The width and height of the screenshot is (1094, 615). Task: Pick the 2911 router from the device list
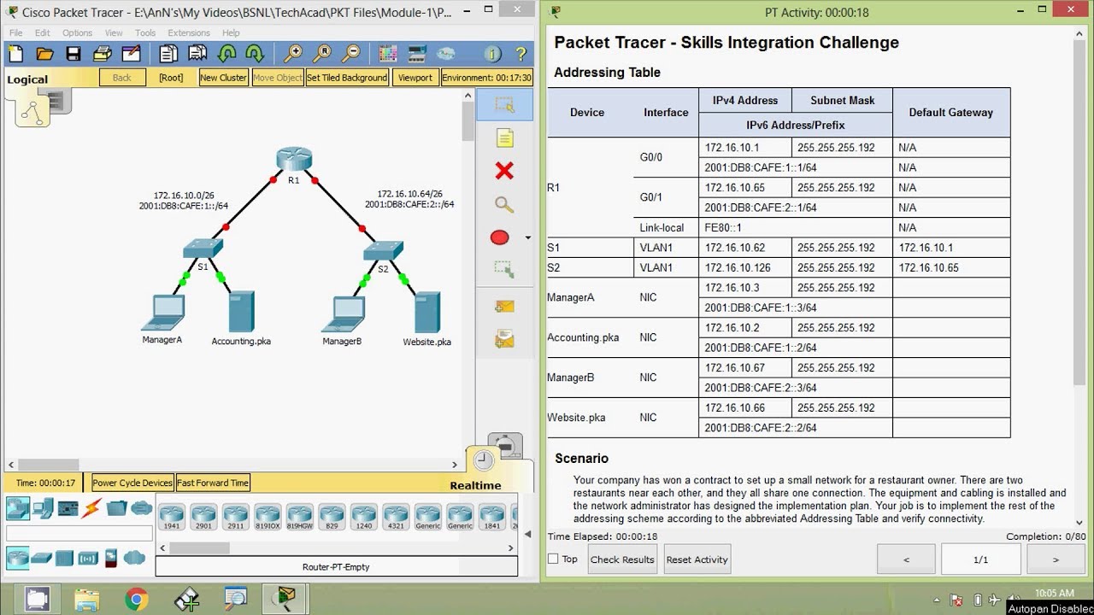235,517
